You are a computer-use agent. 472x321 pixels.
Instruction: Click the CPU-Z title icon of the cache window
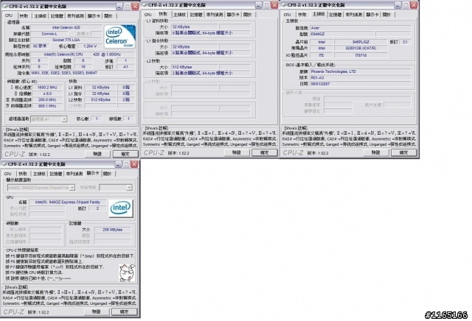coord(145,5)
